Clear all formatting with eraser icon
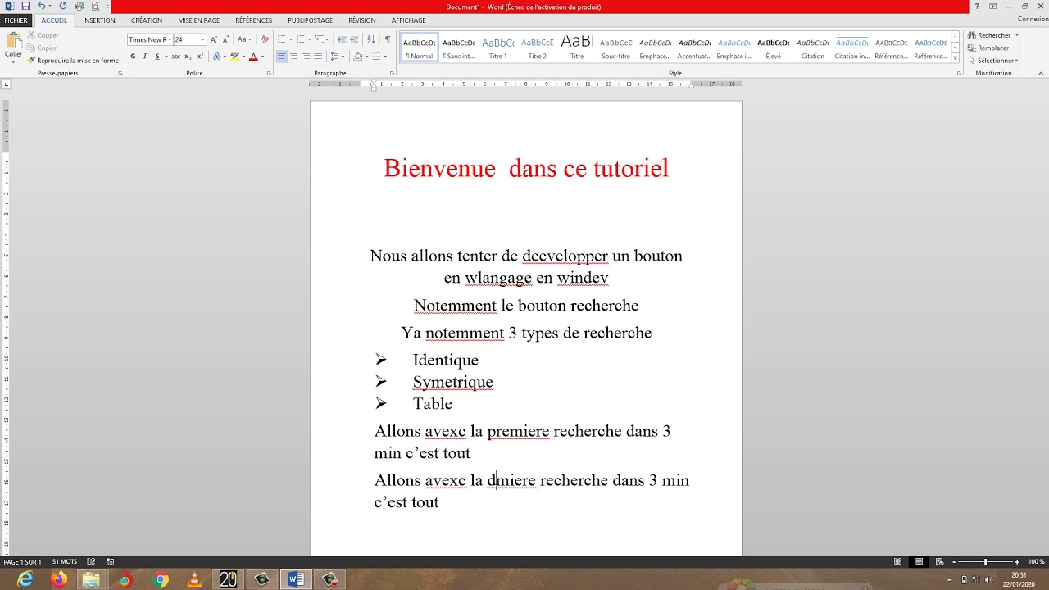The height and width of the screenshot is (590, 1049). click(265, 39)
